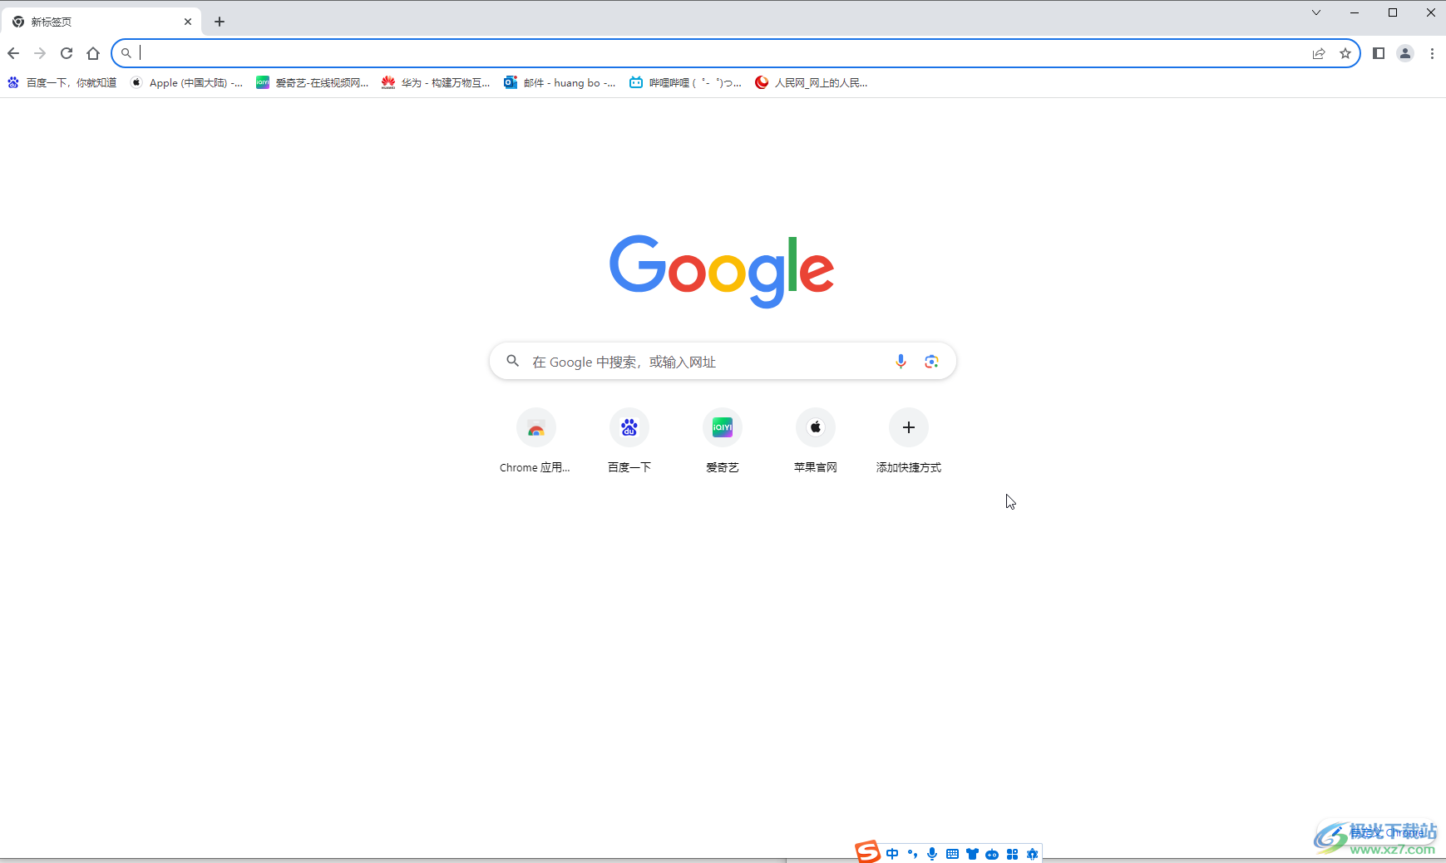The height and width of the screenshot is (863, 1446).
Task: Click the magnifier icon in search box
Action: click(513, 361)
